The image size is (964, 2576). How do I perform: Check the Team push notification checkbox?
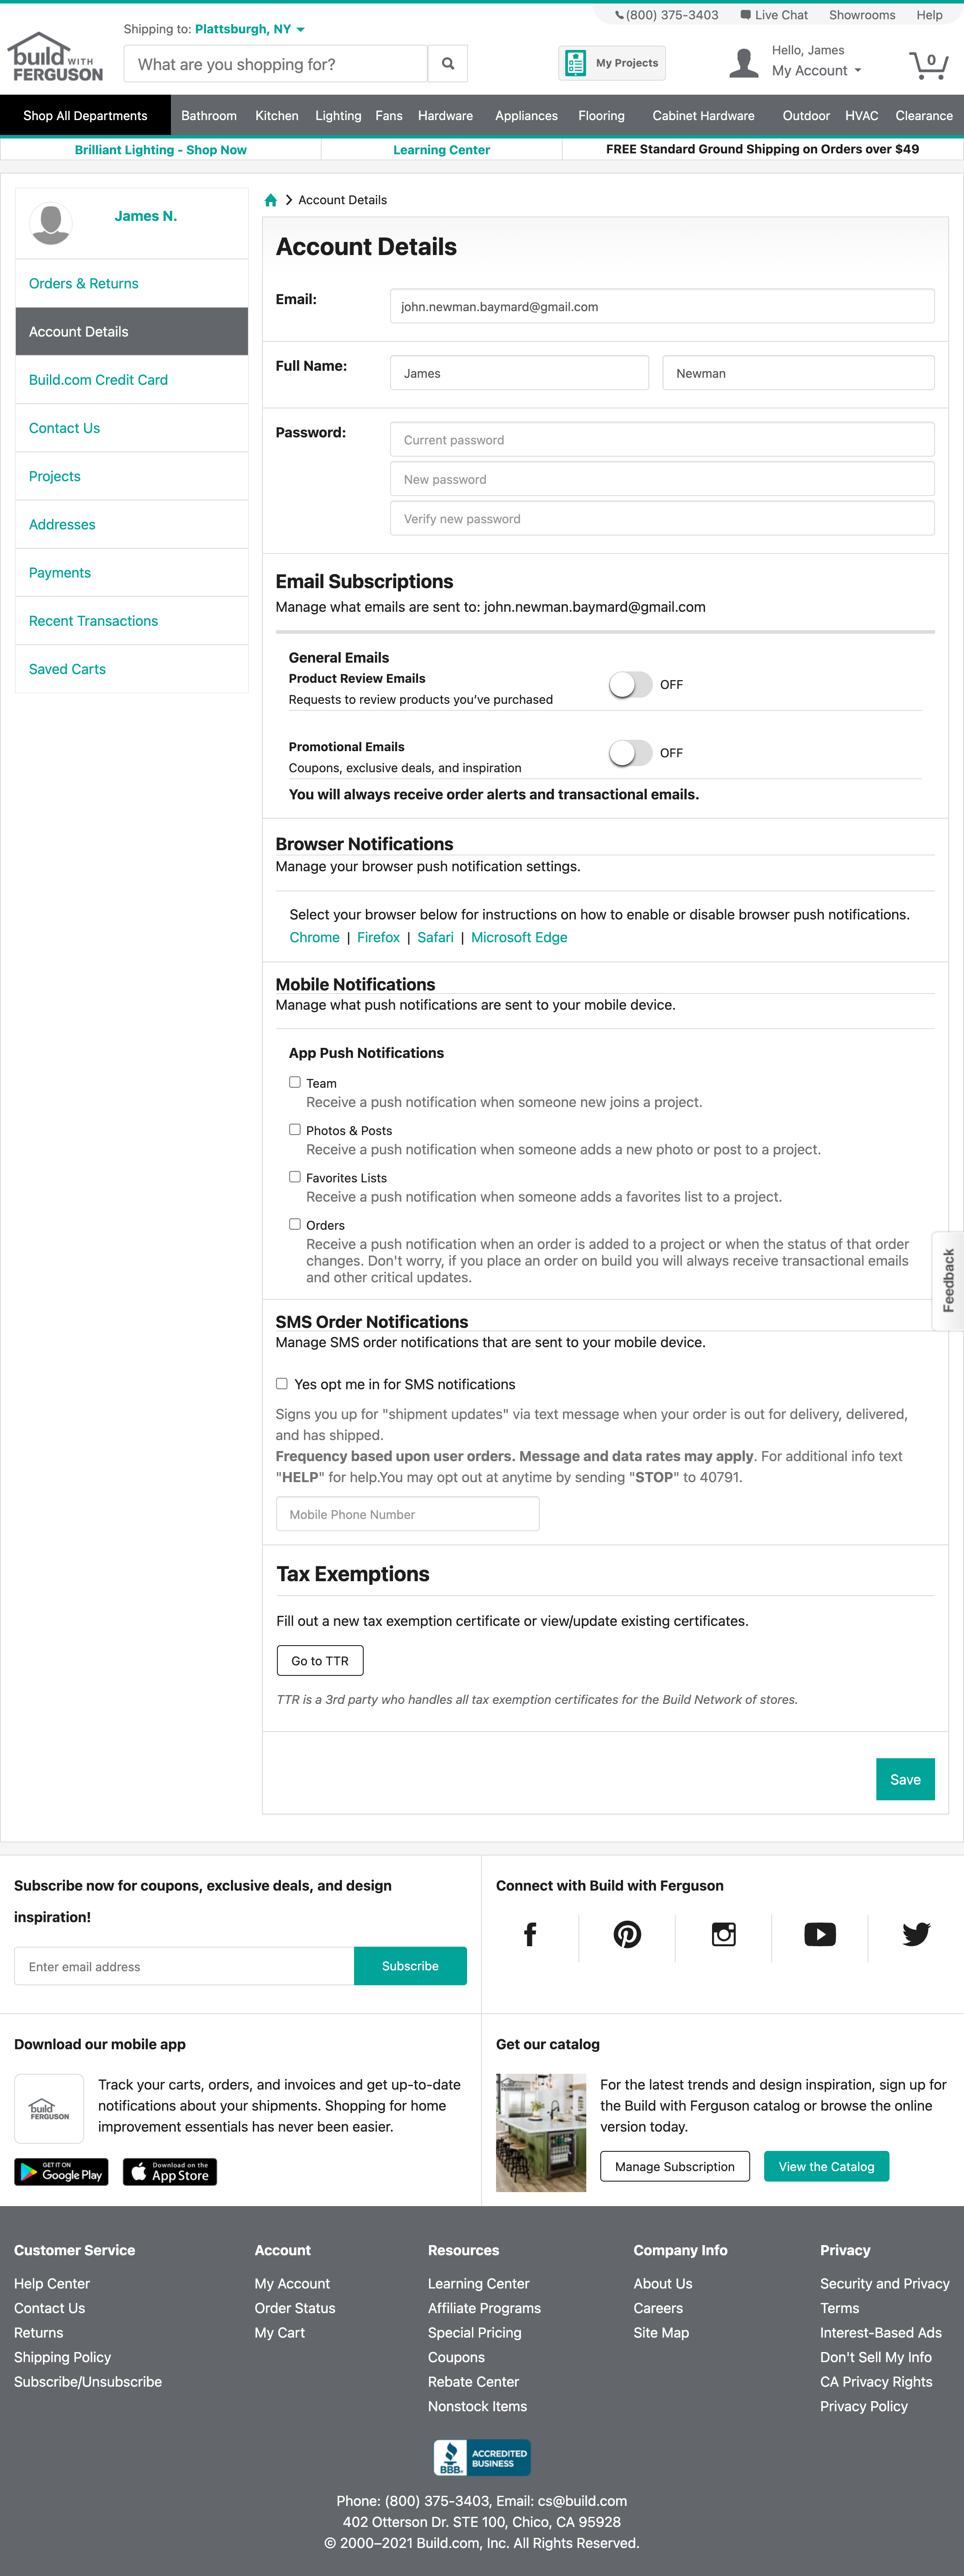pos(294,1082)
